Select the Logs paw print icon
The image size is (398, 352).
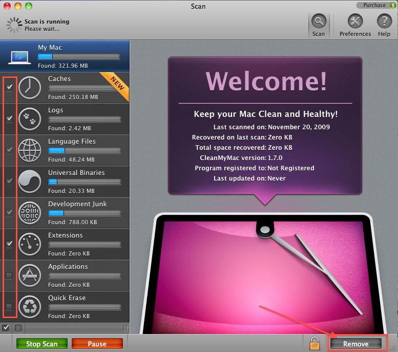click(x=29, y=119)
